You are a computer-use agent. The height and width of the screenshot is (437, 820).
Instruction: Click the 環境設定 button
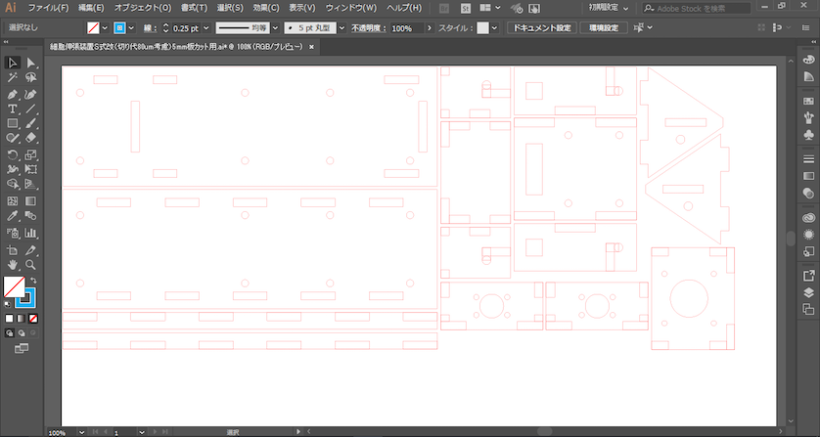603,28
